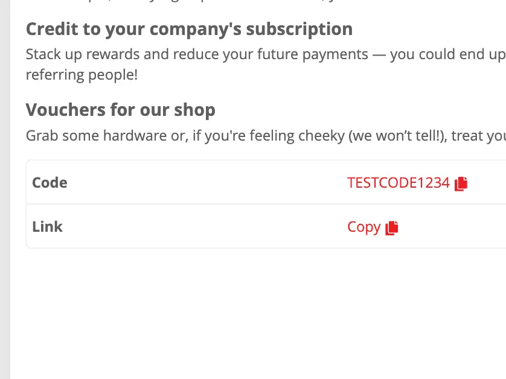This screenshot has width=506, height=379.
Task: Click the empty middle of the Link row
Action: pyautogui.click(x=205, y=227)
